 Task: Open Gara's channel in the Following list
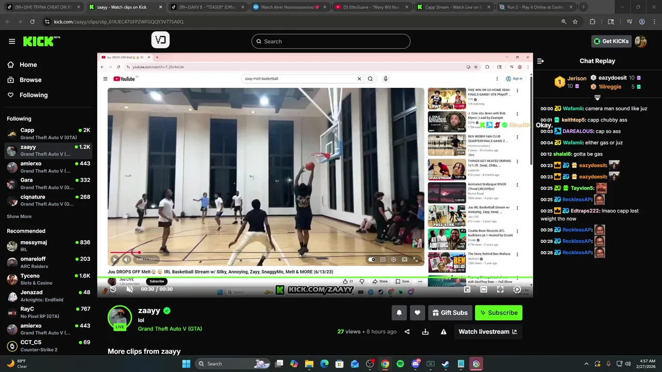click(x=48, y=183)
